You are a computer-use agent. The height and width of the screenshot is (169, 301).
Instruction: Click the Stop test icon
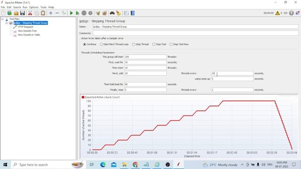pos(84,13)
